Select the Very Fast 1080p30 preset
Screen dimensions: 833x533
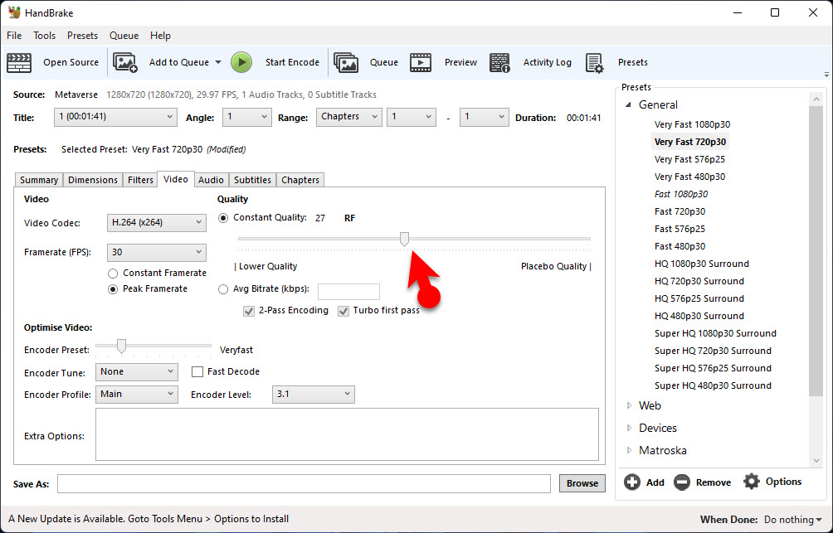click(692, 124)
